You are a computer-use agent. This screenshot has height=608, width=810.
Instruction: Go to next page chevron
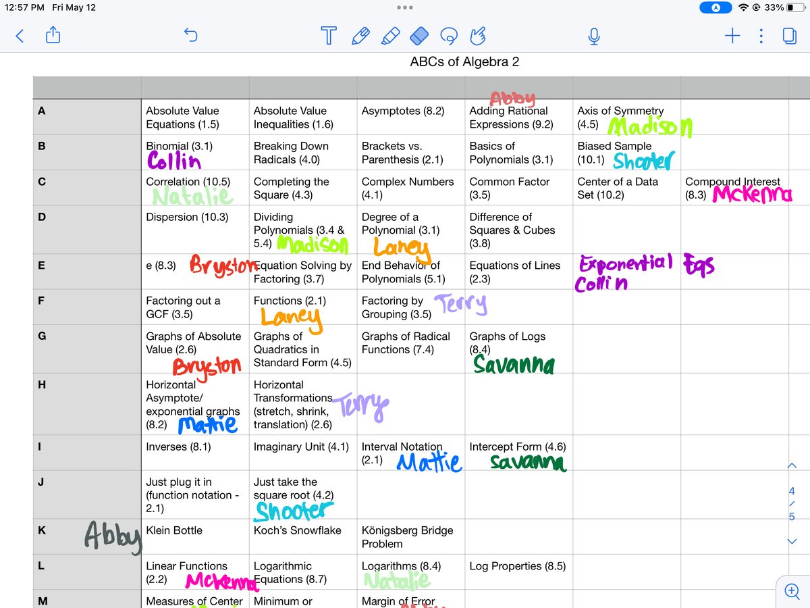[792, 541]
